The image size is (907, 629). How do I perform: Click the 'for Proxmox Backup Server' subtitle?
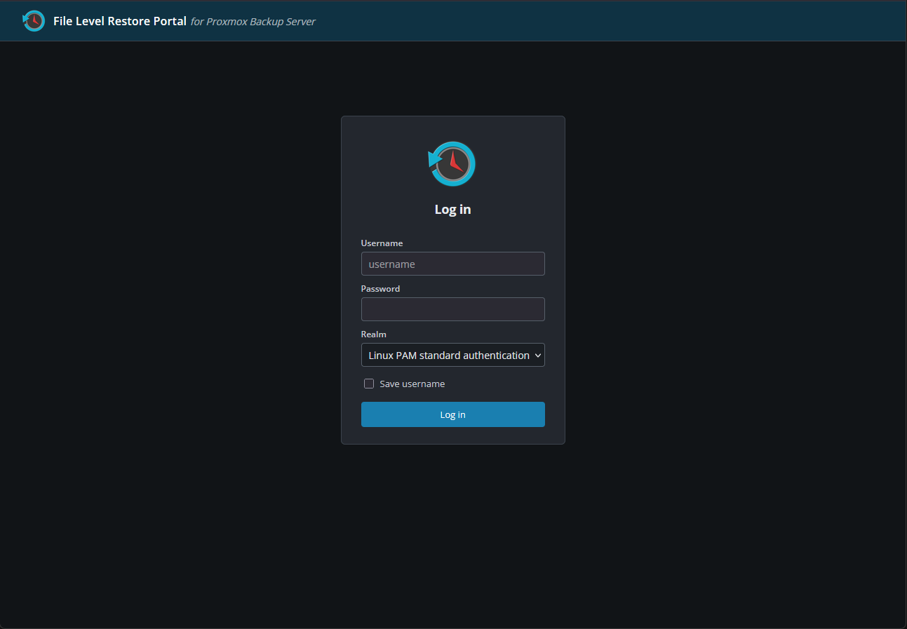[x=253, y=22]
